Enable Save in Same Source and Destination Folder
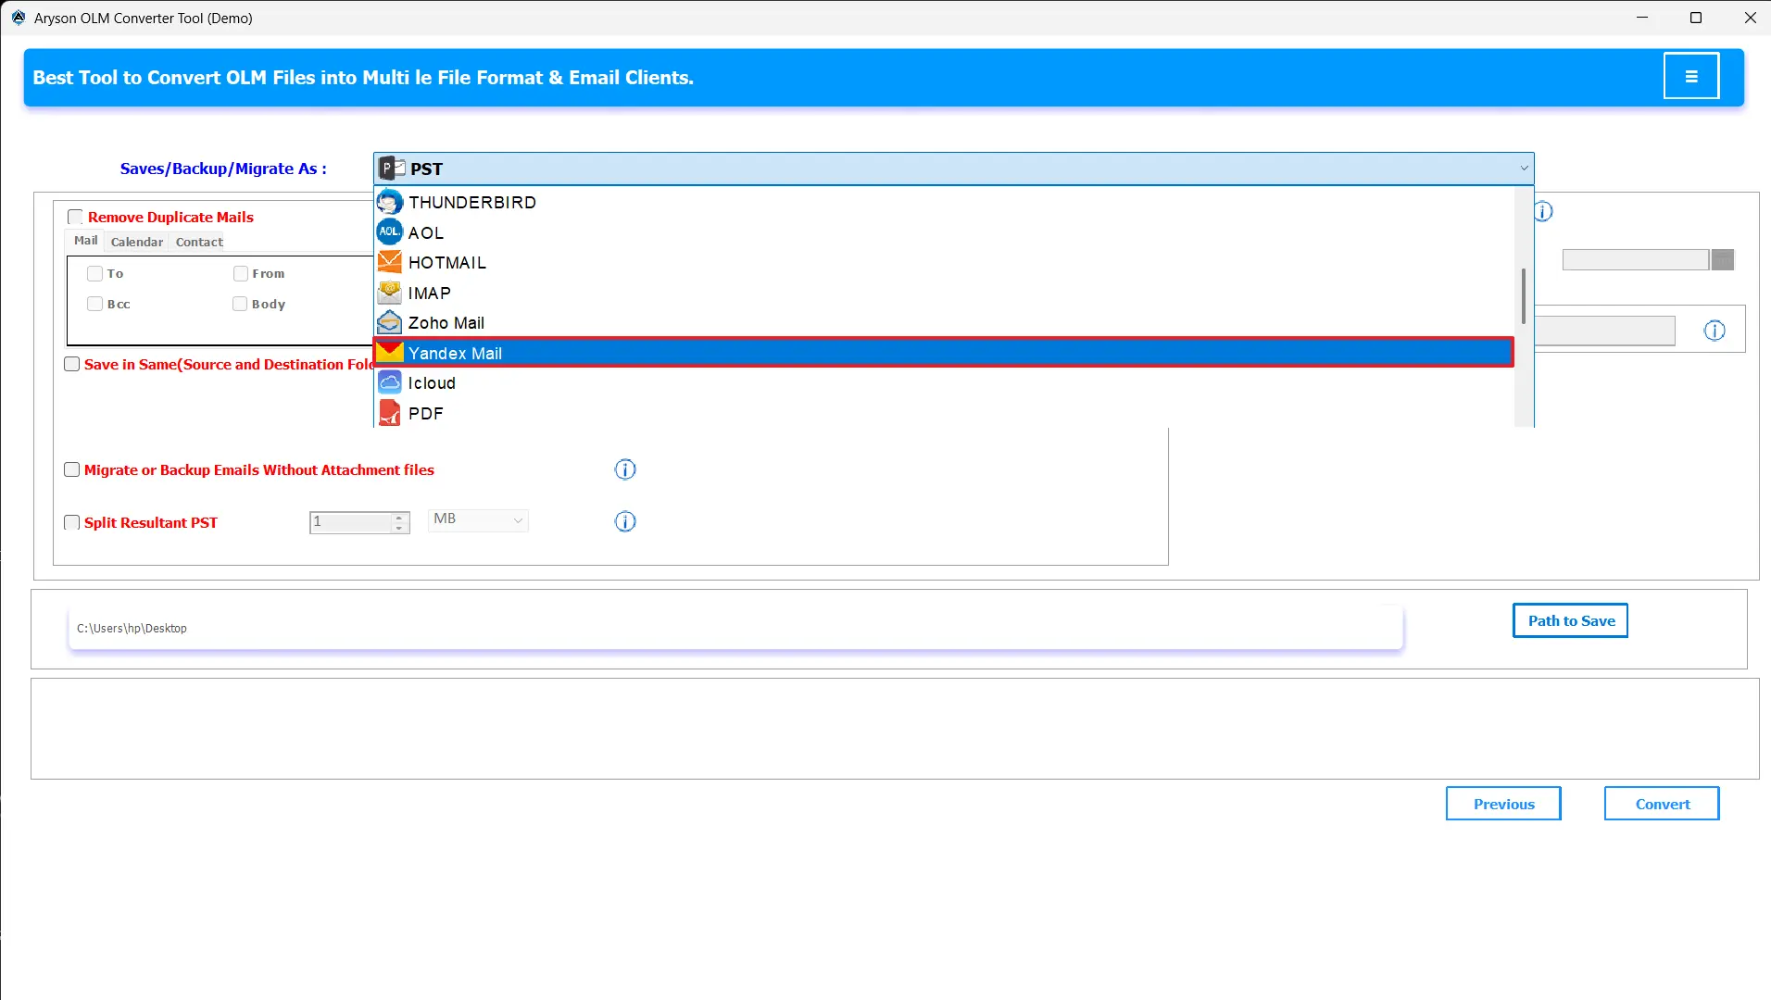 coord(71,364)
